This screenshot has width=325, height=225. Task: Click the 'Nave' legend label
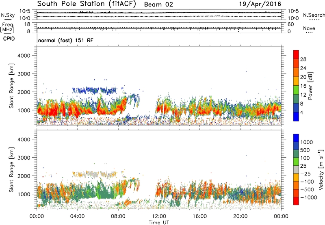click(x=309, y=28)
